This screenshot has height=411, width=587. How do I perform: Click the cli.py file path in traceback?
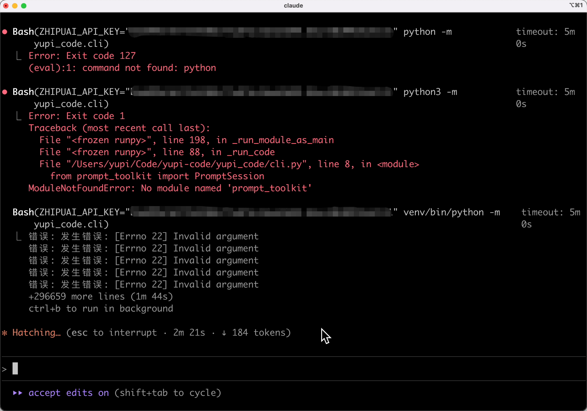pyautogui.click(x=187, y=164)
